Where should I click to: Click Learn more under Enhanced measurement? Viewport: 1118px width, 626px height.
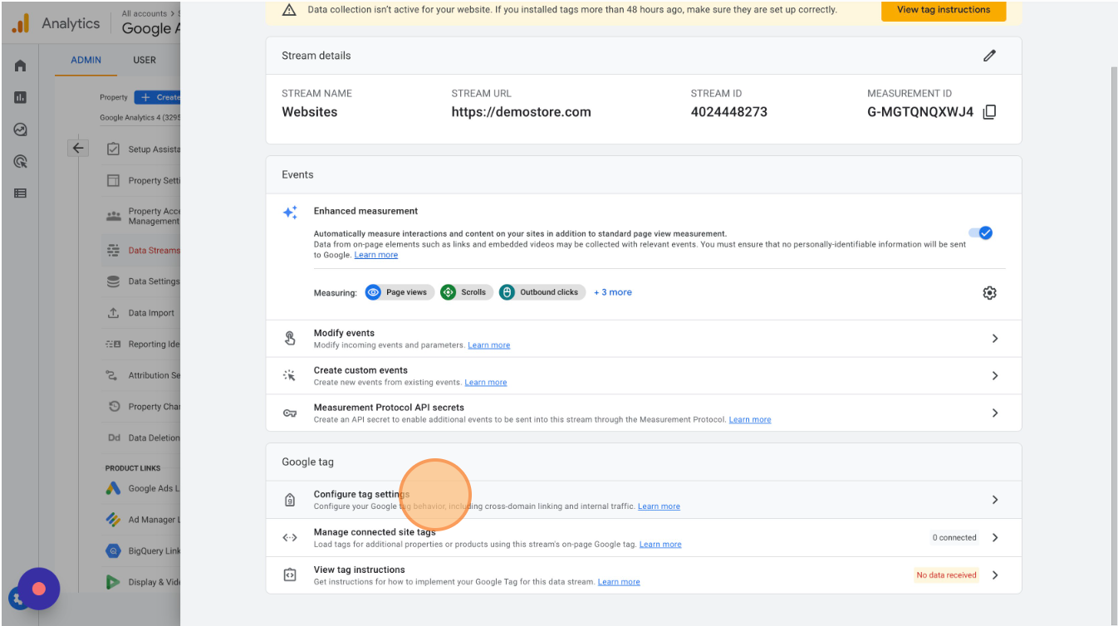[376, 255]
